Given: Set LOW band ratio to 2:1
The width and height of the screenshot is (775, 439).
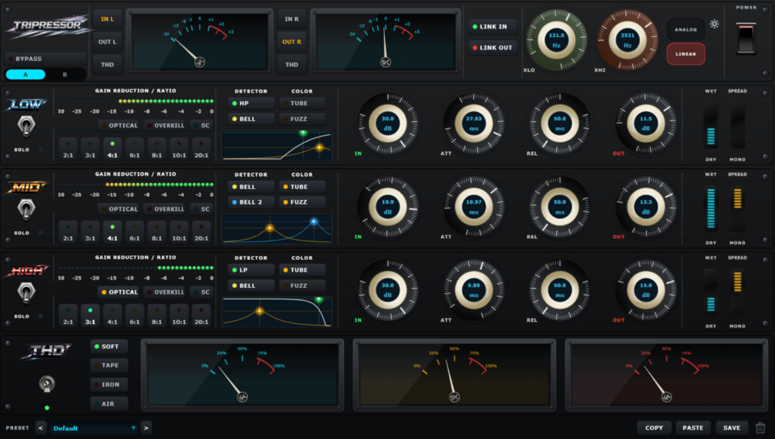Looking at the screenshot, I should [x=68, y=150].
